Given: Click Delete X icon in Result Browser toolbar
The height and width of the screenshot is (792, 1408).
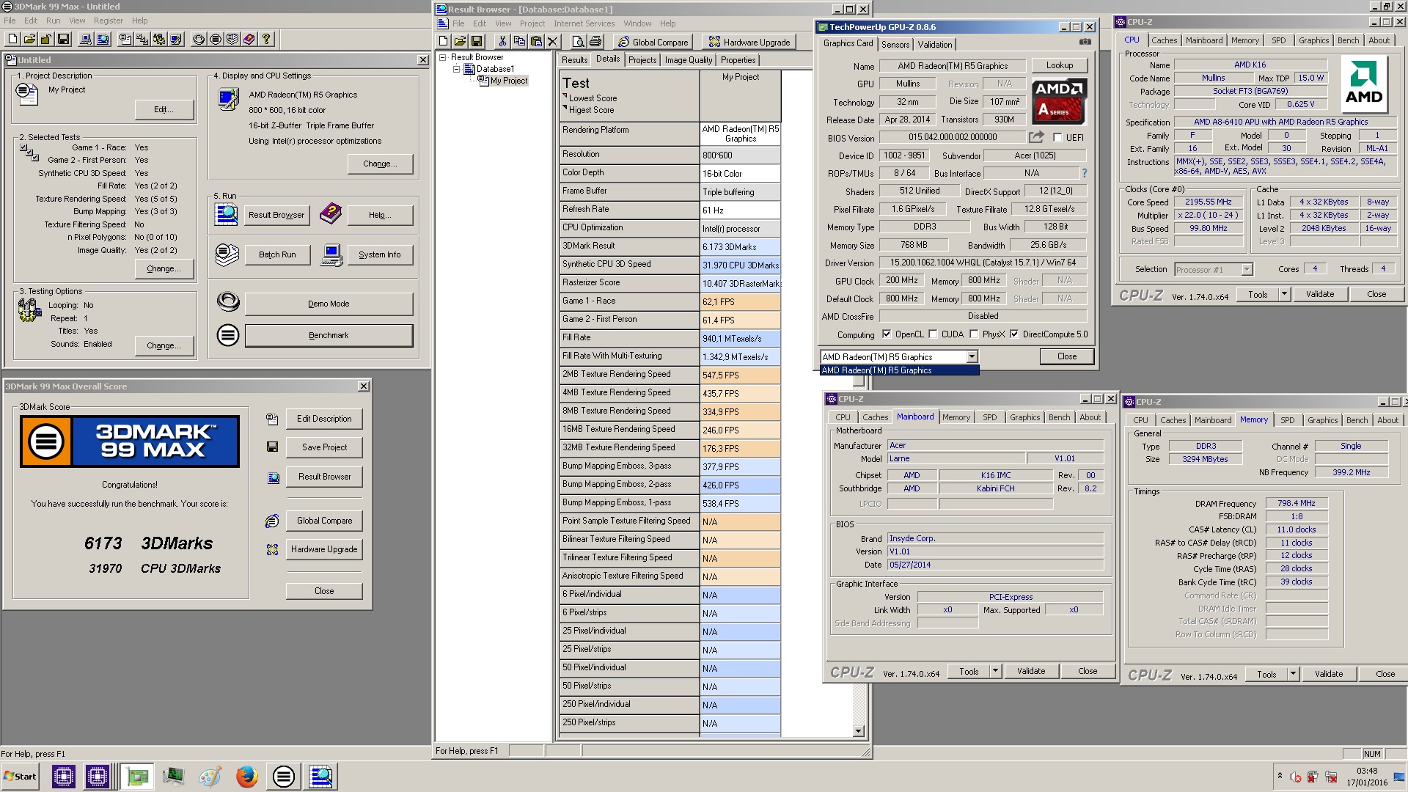Looking at the screenshot, I should [553, 42].
